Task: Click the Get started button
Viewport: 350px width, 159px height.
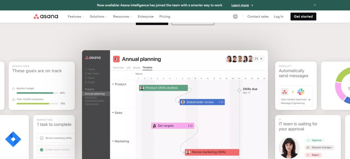Action: (x=303, y=17)
